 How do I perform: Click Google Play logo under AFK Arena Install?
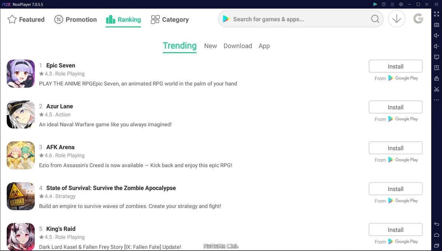(x=403, y=160)
